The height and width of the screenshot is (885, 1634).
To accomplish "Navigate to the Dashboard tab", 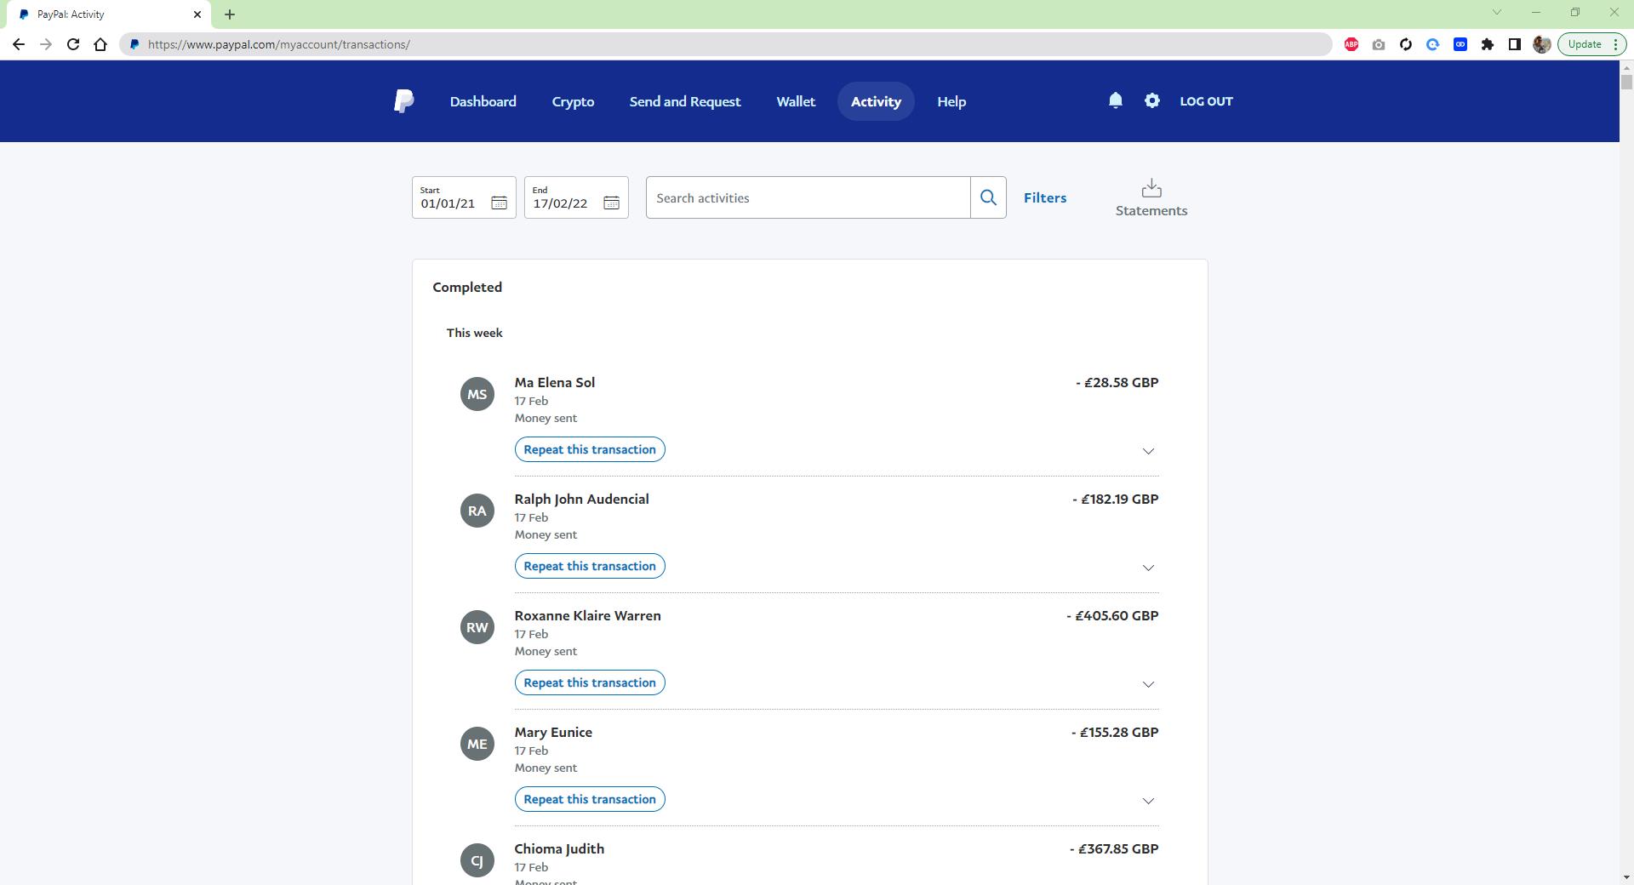I will click(x=483, y=101).
